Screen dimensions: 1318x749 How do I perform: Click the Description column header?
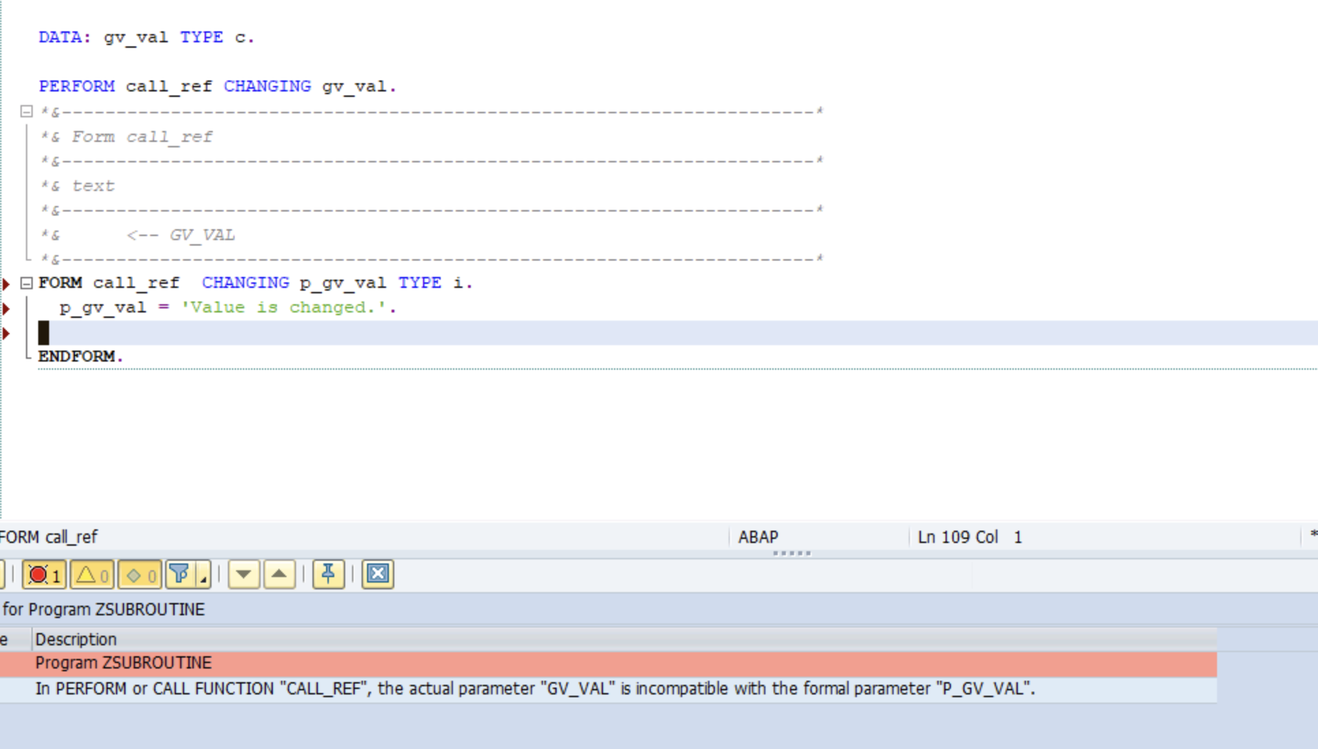[x=76, y=640]
